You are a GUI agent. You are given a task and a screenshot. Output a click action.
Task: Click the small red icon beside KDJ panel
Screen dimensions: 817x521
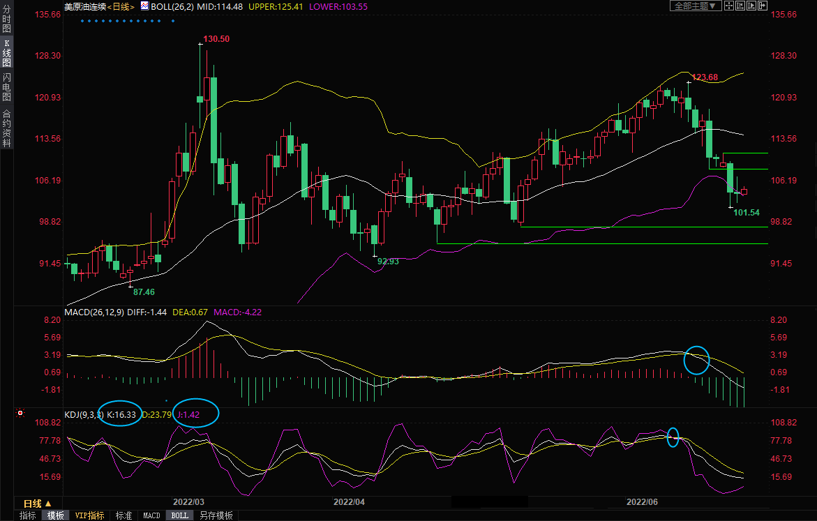21,414
